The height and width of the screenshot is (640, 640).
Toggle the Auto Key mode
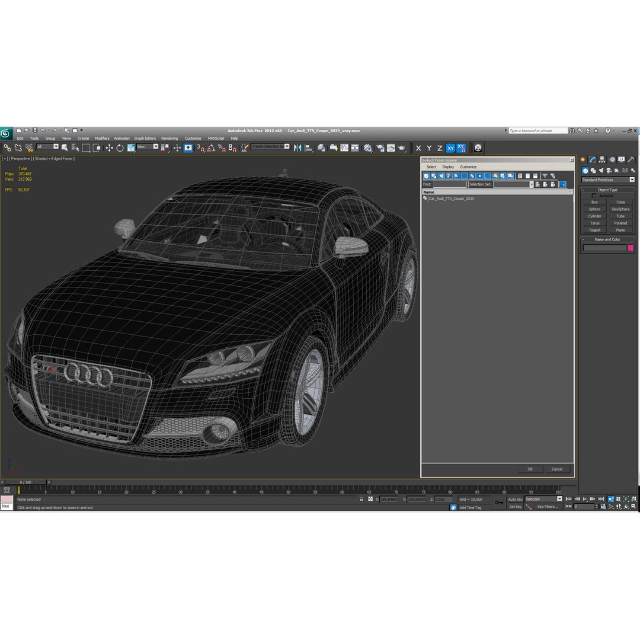pyautogui.click(x=515, y=499)
